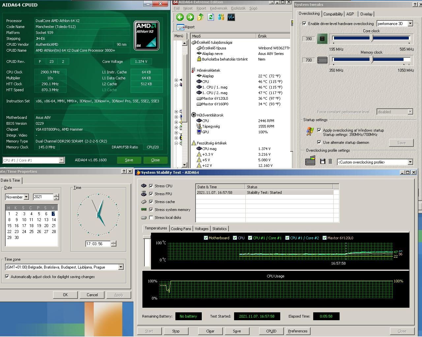Stop the stability test
This screenshot has width=422, height=337.
point(176,331)
